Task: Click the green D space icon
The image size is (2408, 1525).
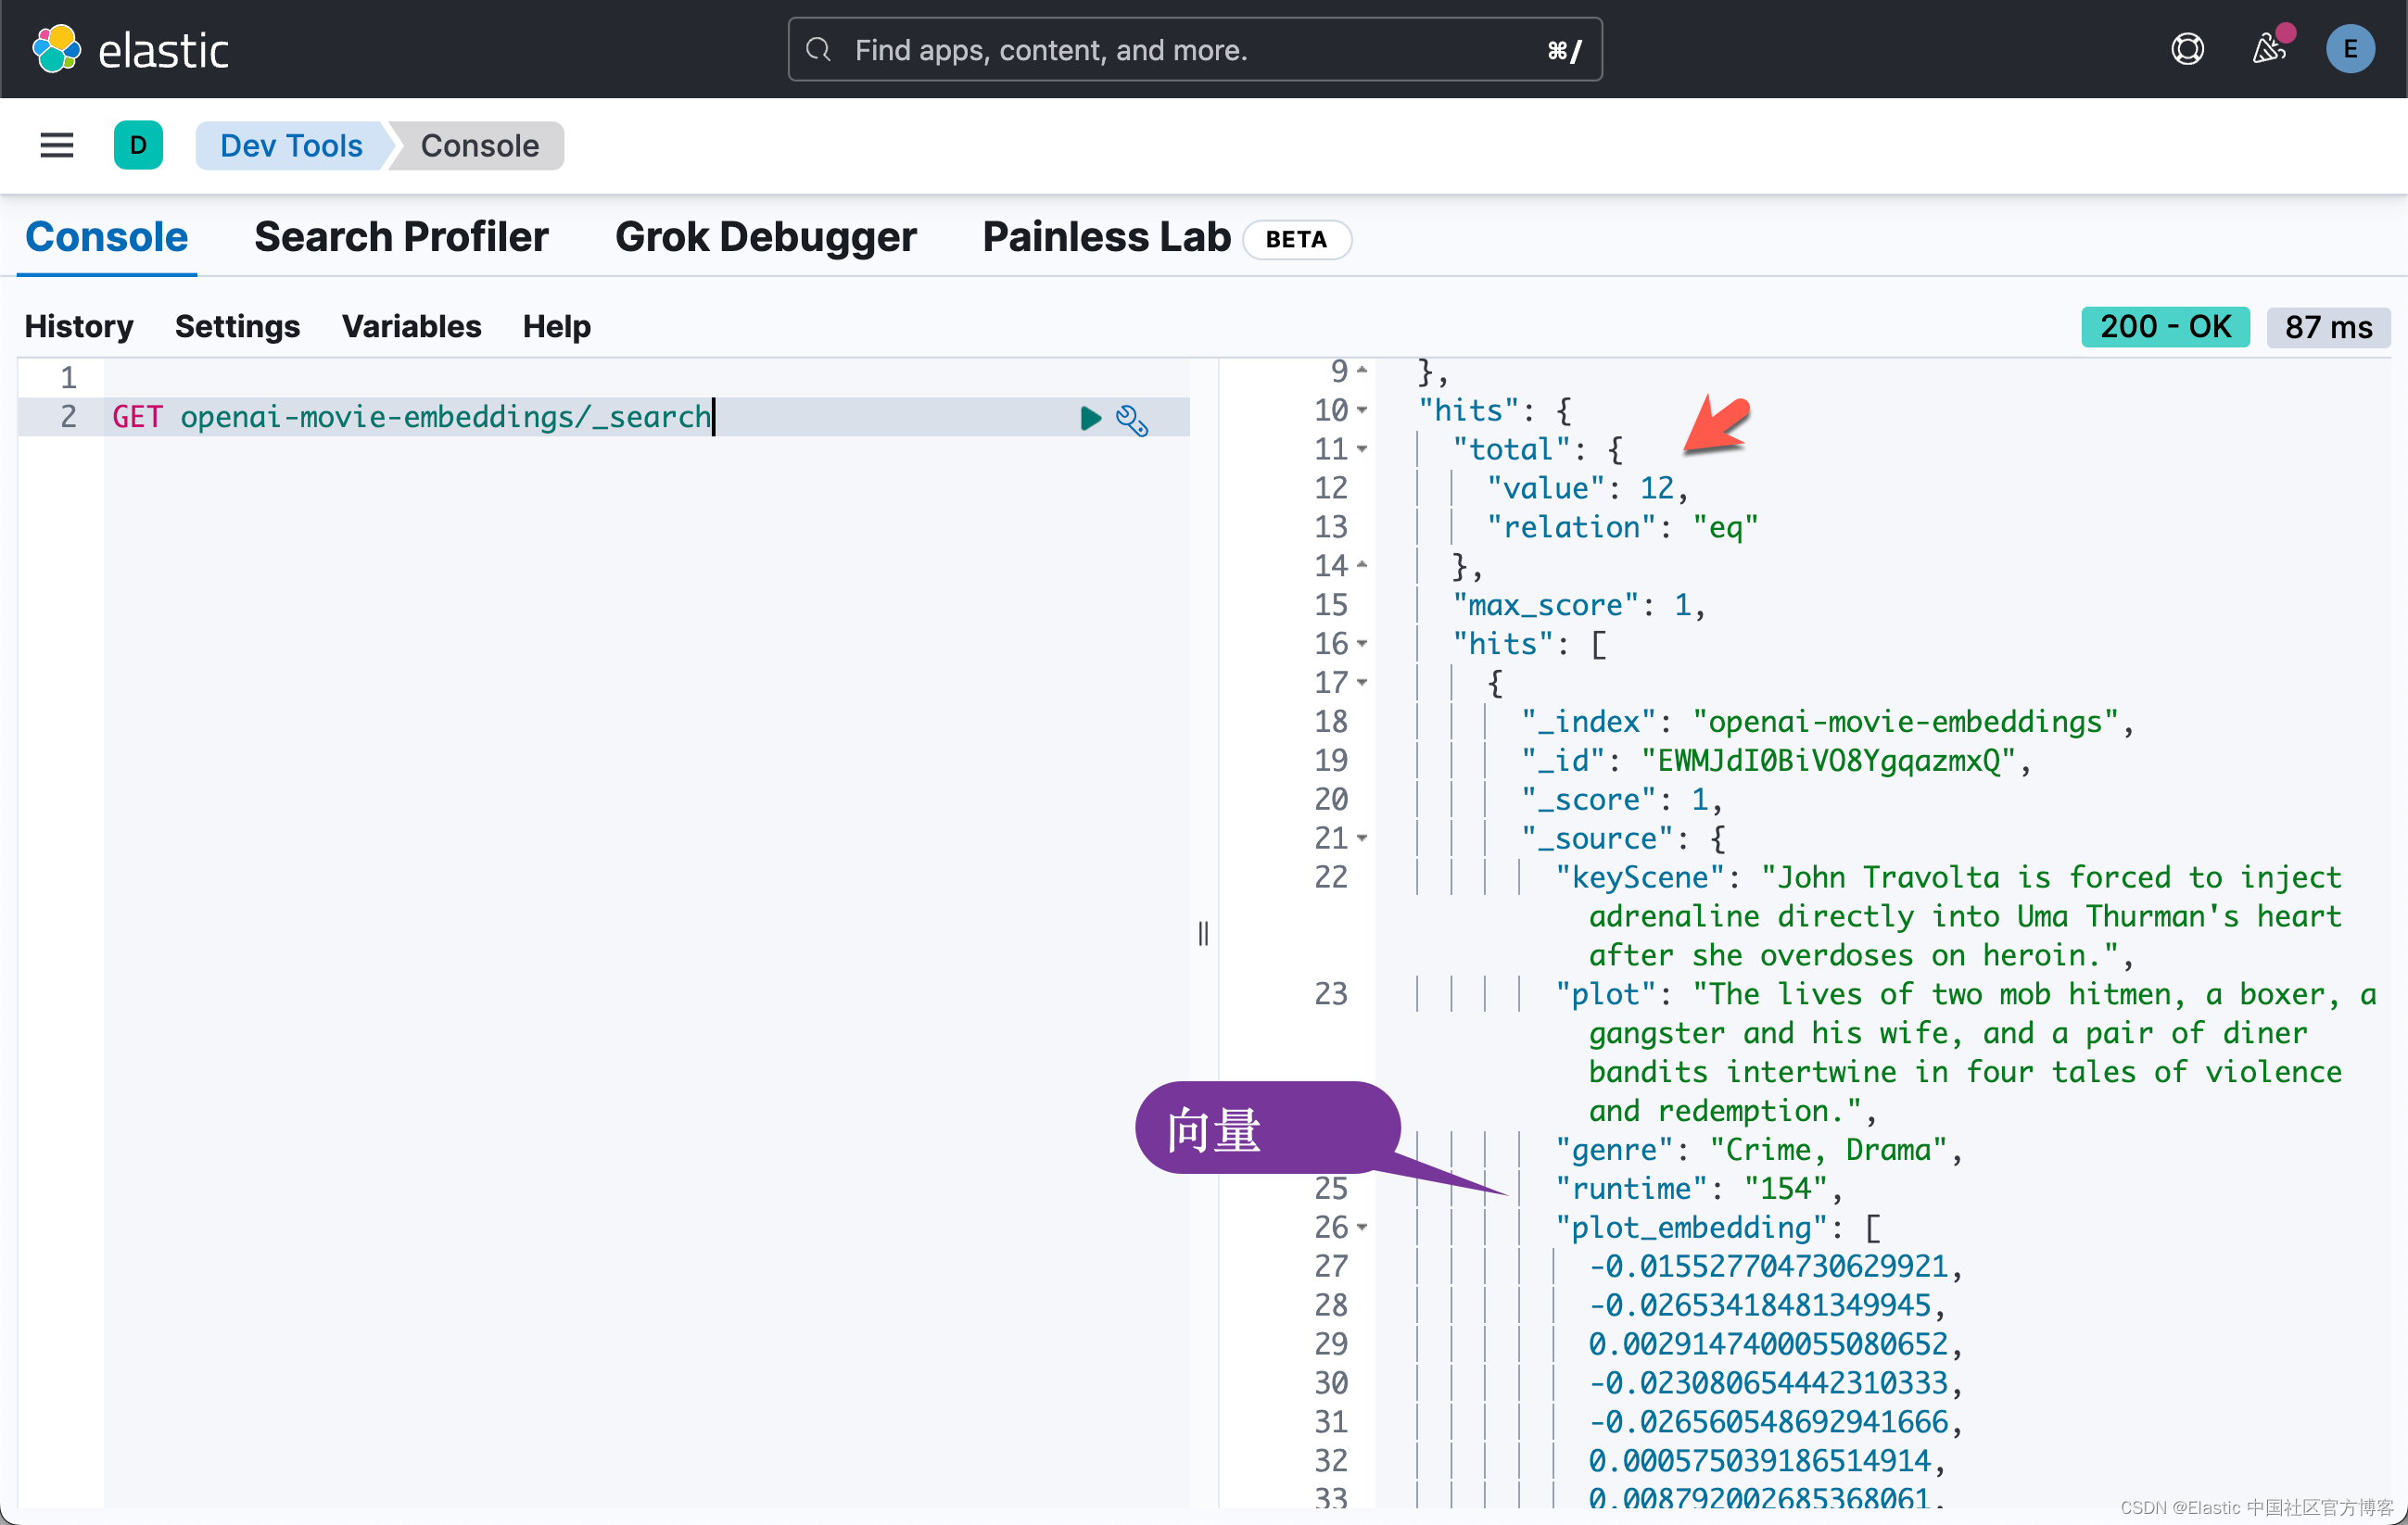Action: [x=139, y=145]
